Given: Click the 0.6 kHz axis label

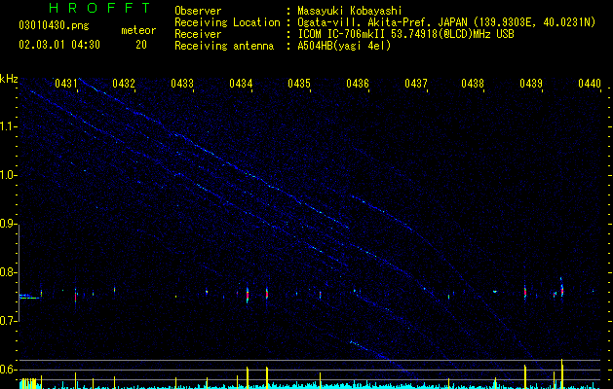Looking at the screenshot, I should (x=8, y=370).
